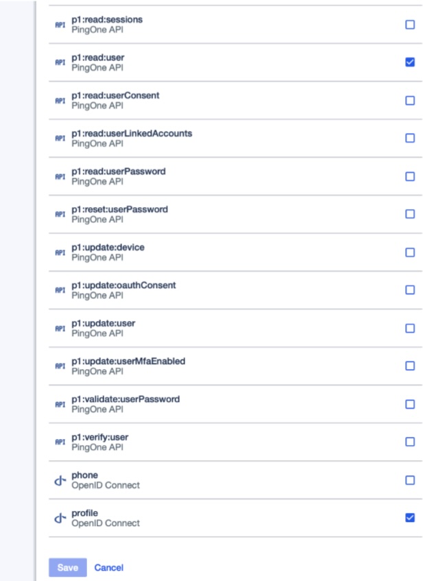The width and height of the screenshot is (423, 581).
Task: Click the API icon next to p1:read:userConsent
Action: tap(59, 100)
